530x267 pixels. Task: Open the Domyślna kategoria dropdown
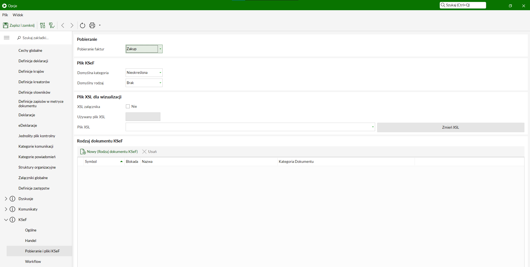click(160, 73)
